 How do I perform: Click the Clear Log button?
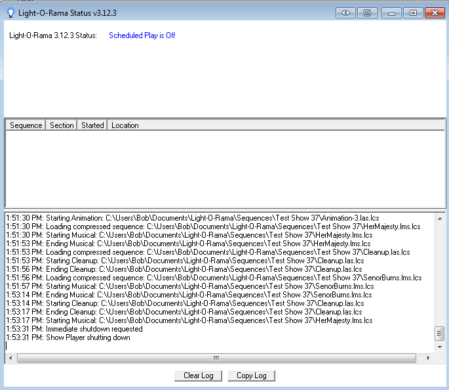pos(199,376)
